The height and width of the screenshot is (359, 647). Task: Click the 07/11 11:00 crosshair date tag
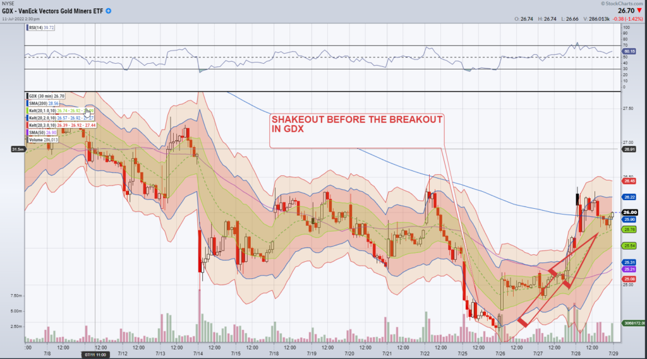pos(95,355)
